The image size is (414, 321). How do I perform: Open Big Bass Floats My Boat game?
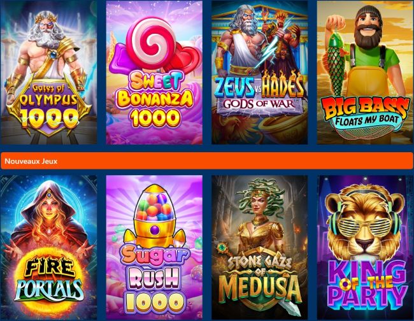coord(365,72)
